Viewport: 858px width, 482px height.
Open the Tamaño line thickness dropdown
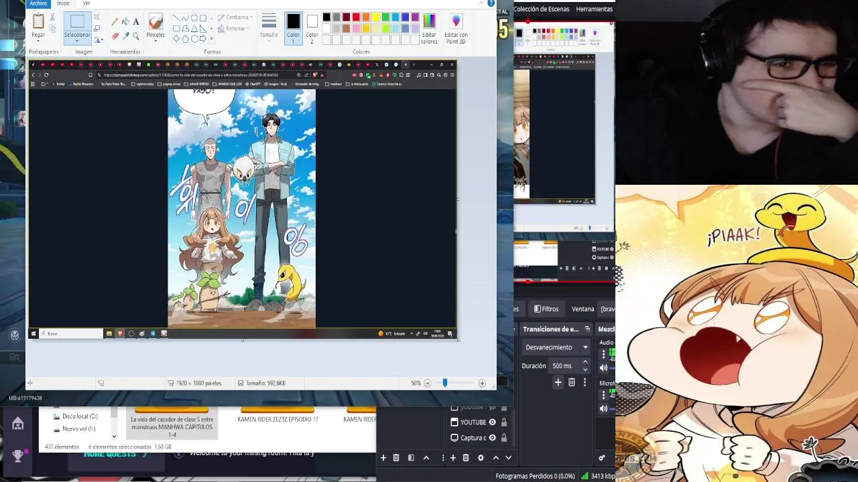269,27
